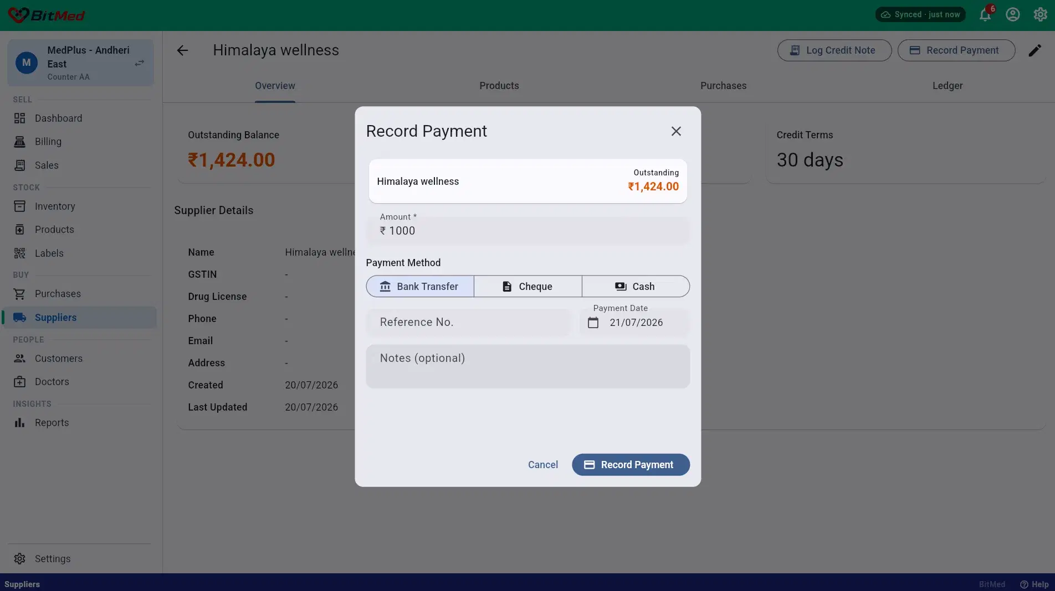Switch to the Purchases tab
1055x591 pixels.
click(x=724, y=86)
